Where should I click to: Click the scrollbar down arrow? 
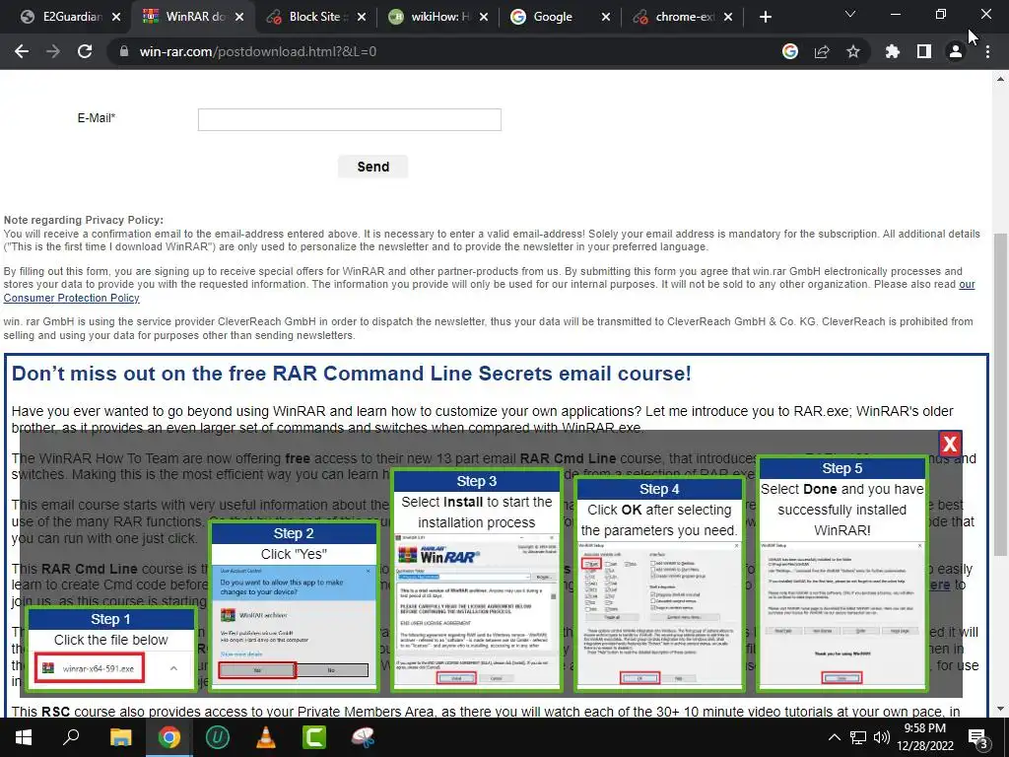click(1001, 710)
